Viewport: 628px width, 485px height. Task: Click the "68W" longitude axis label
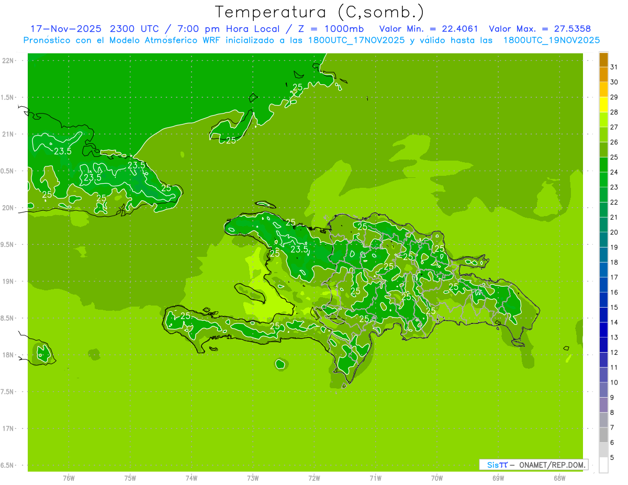[559, 478]
